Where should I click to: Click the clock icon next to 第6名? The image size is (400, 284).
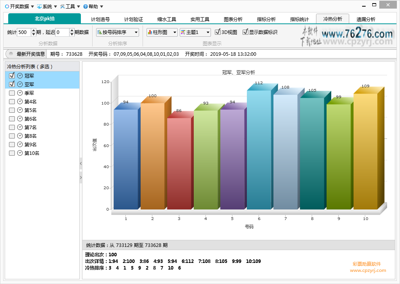click(20, 119)
